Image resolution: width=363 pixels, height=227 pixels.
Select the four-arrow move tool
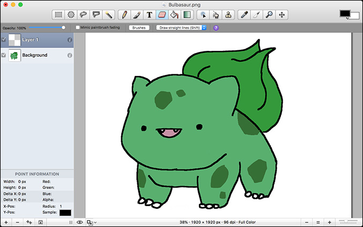pos(281,15)
